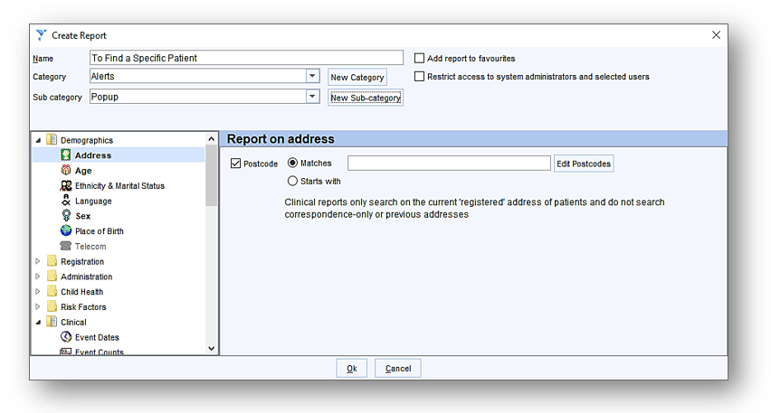This screenshot has width=771, height=413.
Task: Open the Sub category dropdown arrow
Action: coord(312,97)
